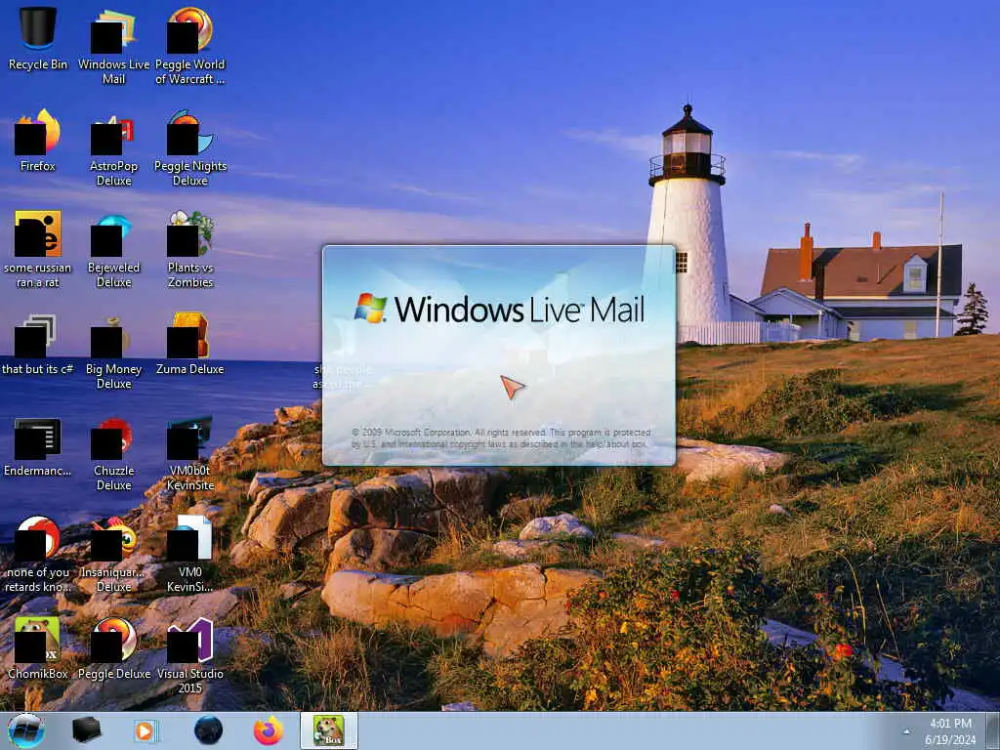Launch Plants vs Zombies shortcut
The height and width of the screenshot is (750, 1000).
pos(190,249)
